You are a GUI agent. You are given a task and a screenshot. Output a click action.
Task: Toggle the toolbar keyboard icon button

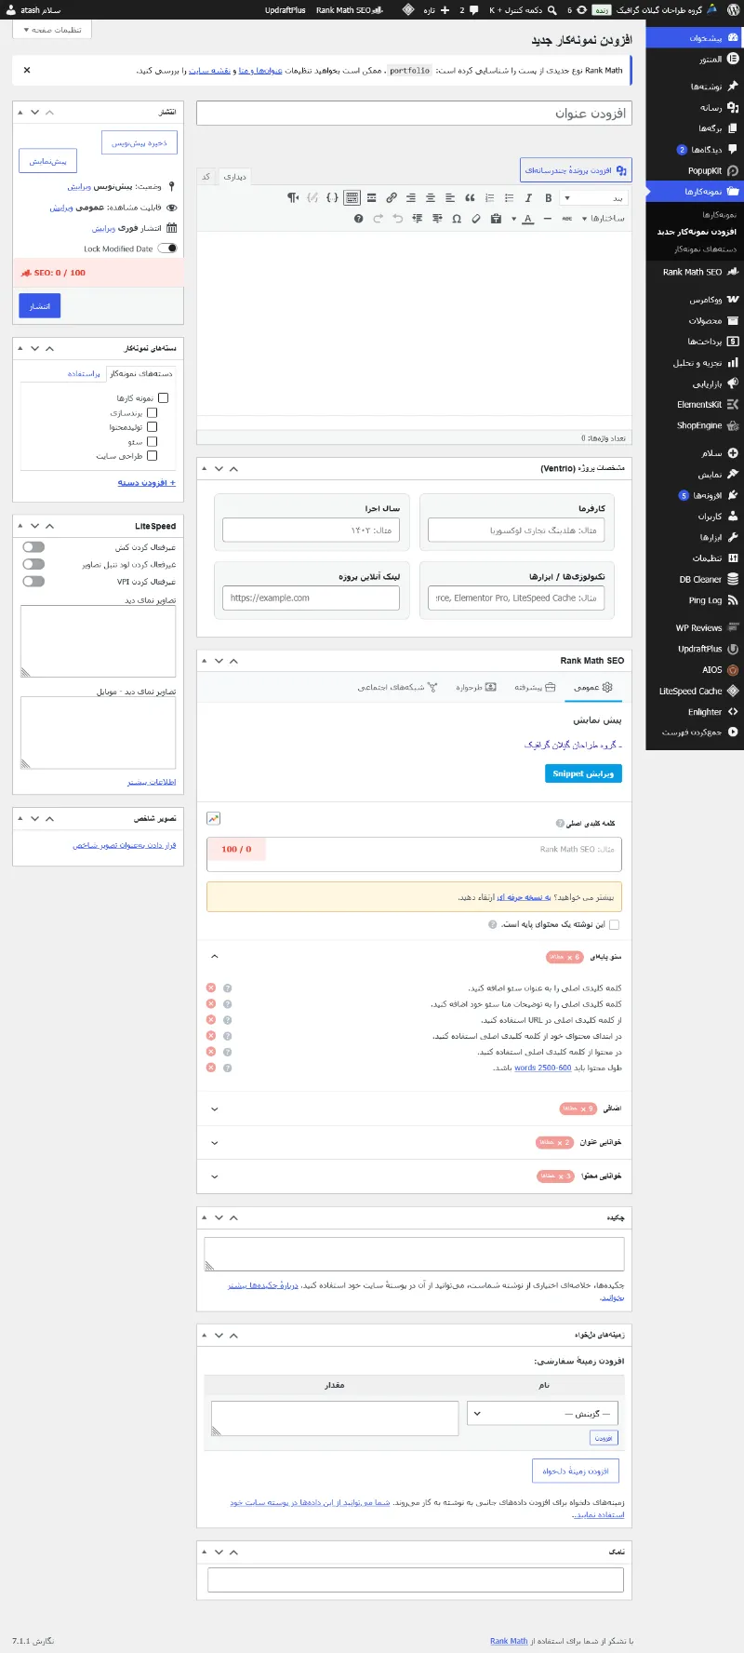(x=352, y=197)
